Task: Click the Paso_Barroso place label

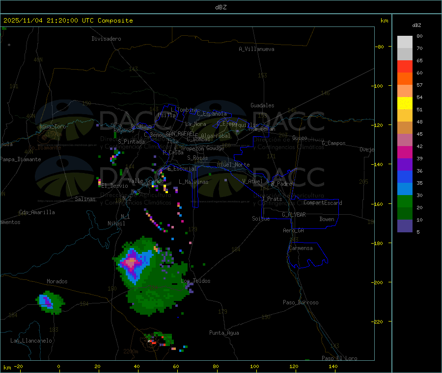Action: (x=301, y=302)
